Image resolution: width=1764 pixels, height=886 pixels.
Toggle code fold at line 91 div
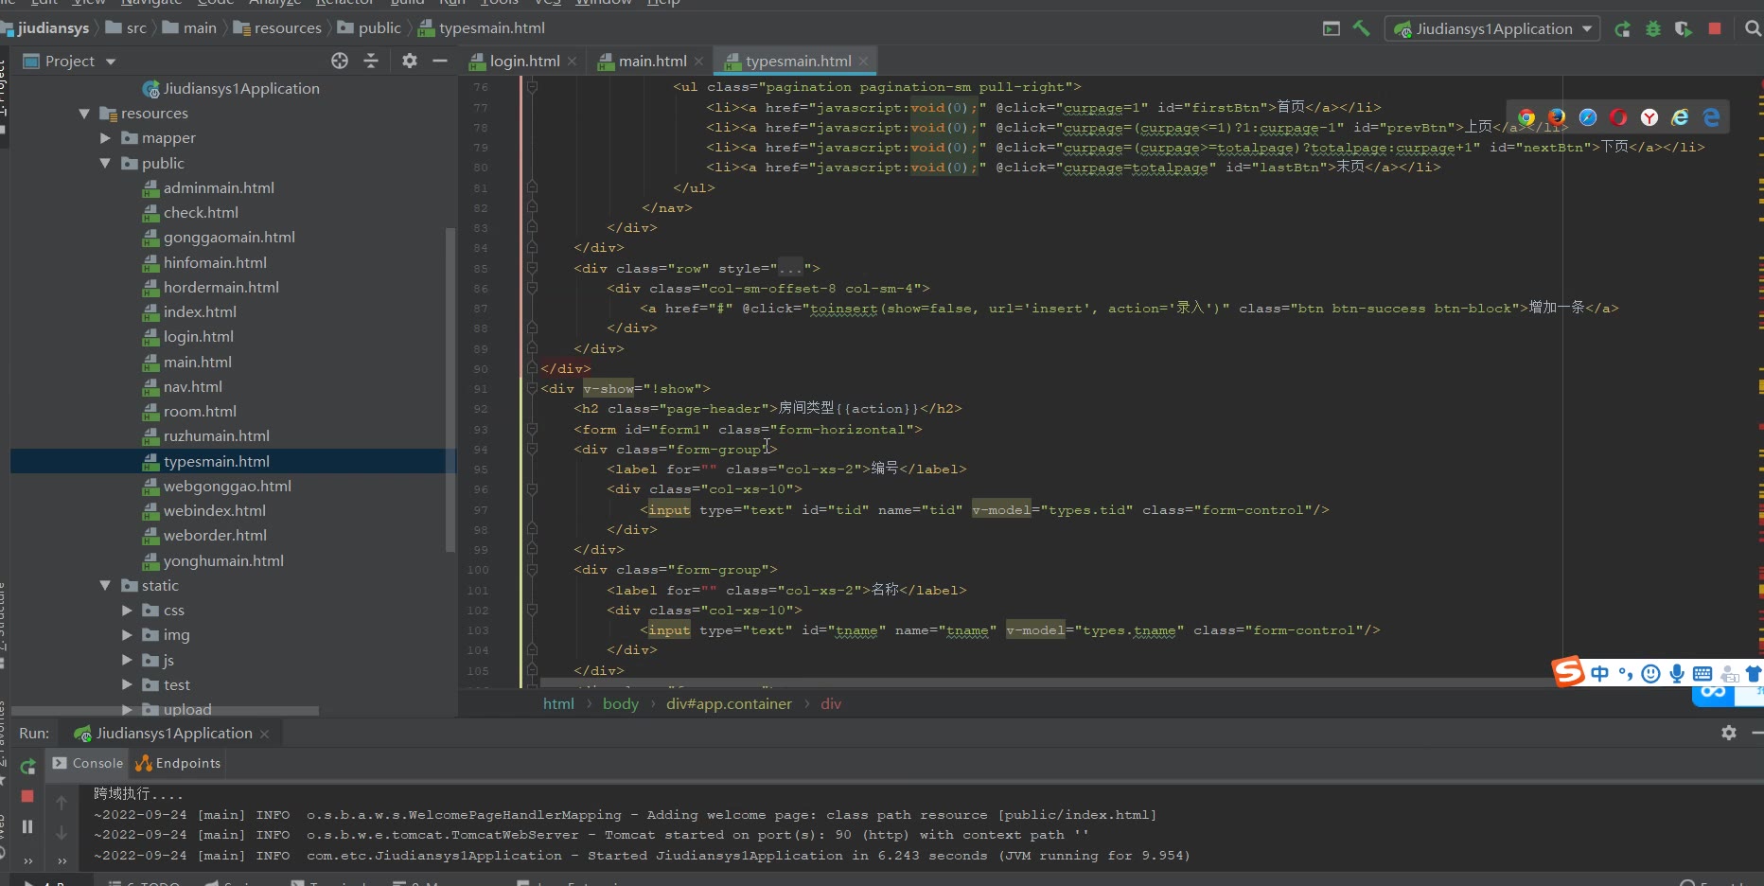[532, 389]
